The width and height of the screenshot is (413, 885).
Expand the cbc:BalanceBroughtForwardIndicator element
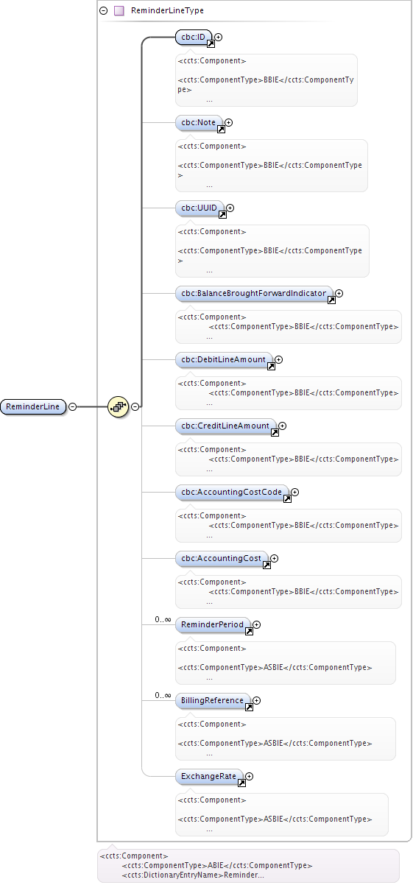[x=339, y=293]
